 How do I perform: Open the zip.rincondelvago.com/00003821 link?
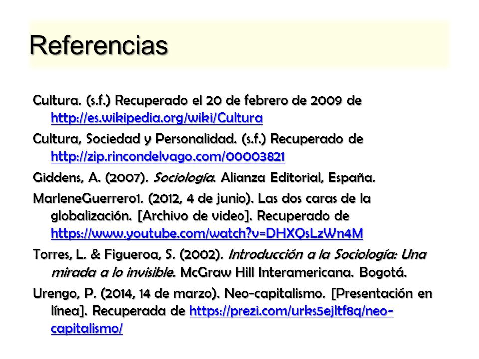tap(168, 156)
